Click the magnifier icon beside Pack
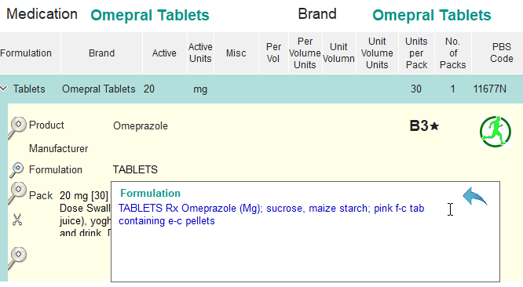The width and height of the screenshot is (523, 287). coord(16,192)
